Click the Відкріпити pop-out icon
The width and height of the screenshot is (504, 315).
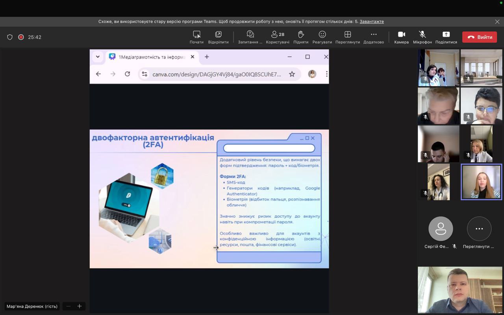[x=218, y=37]
